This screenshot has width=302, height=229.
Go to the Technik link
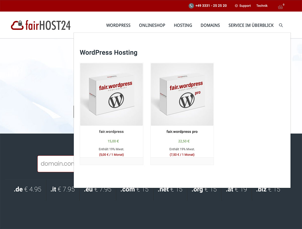point(262,6)
